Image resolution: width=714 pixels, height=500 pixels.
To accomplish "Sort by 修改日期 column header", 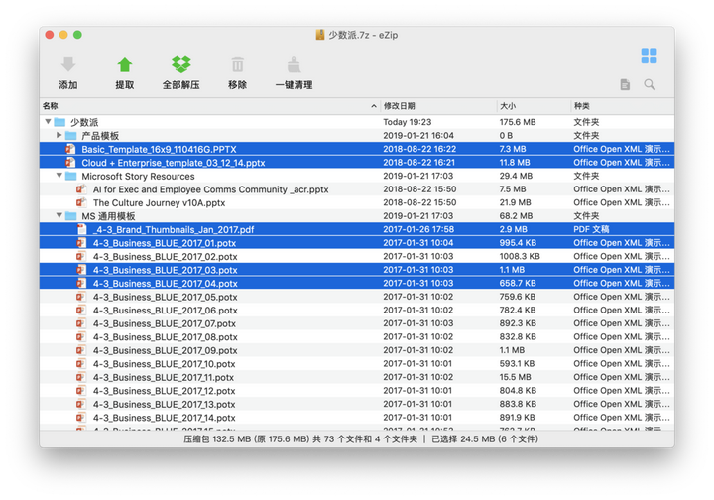I will (437, 106).
